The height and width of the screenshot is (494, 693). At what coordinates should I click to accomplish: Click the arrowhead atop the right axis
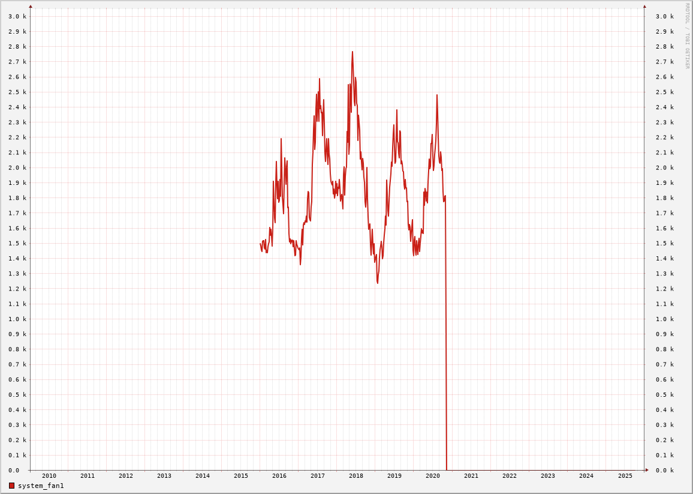644,7
